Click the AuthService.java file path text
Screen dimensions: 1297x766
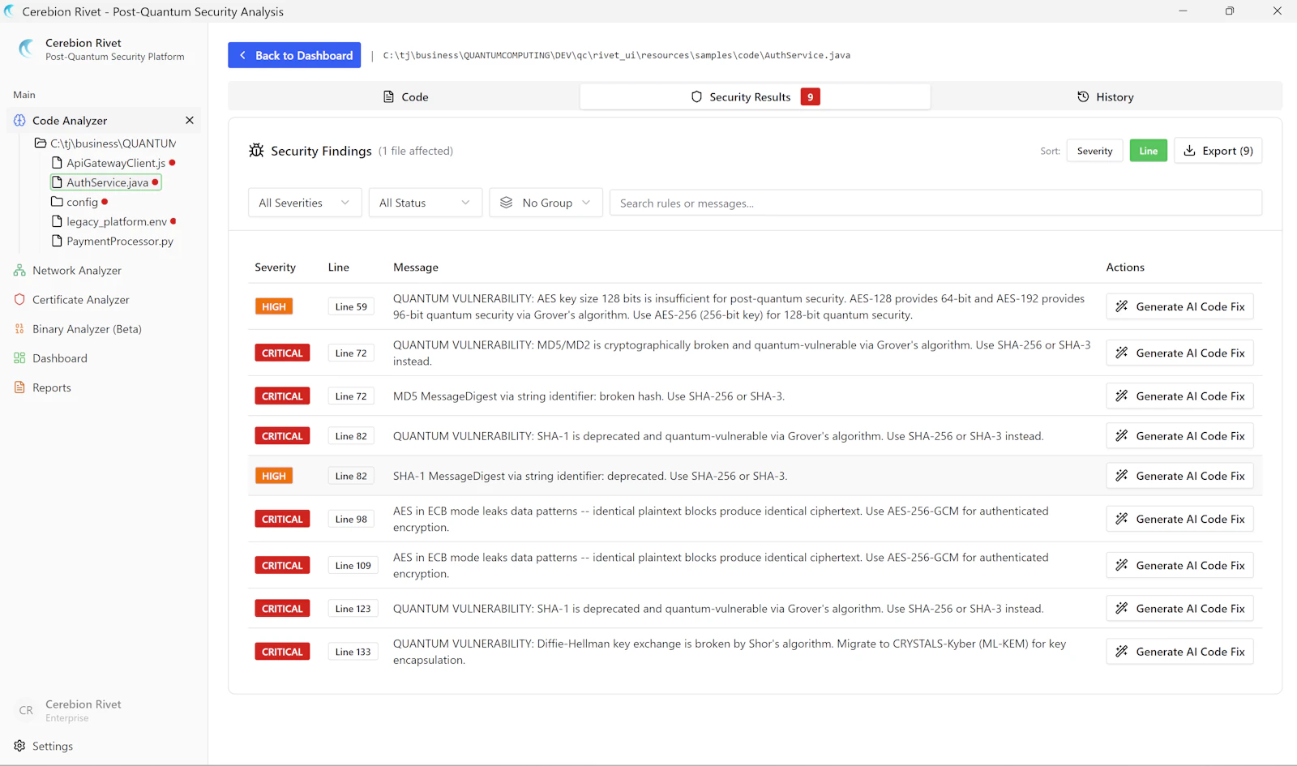tap(616, 55)
